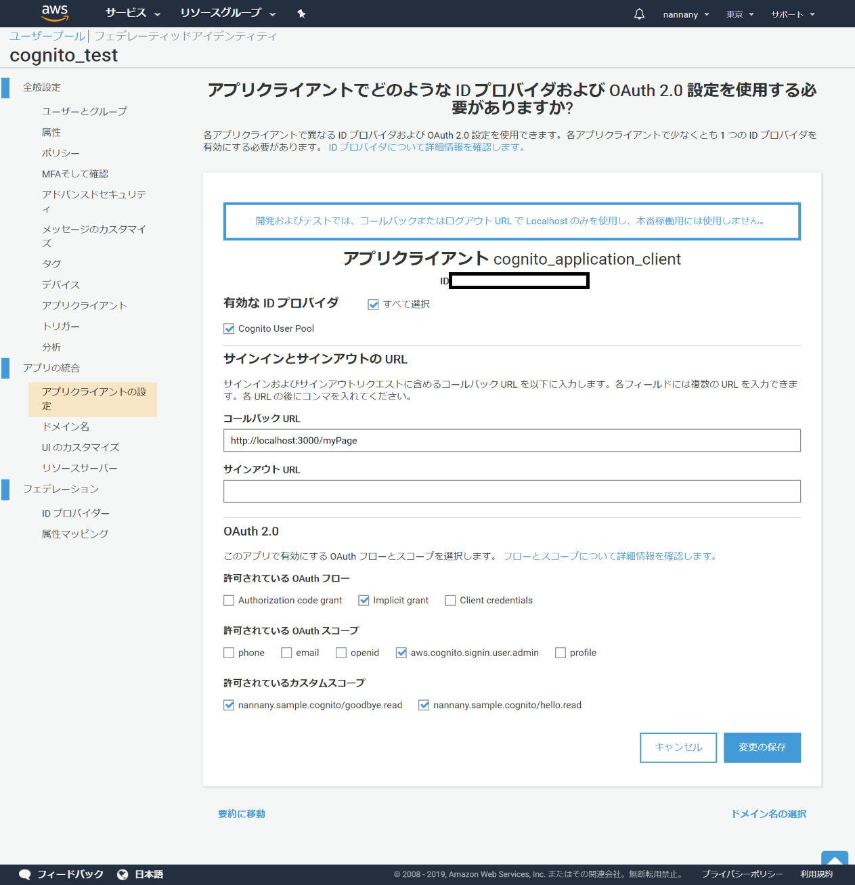Open the 東京 region selector
Image resolution: width=855 pixels, height=885 pixels.
(x=738, y=14)
